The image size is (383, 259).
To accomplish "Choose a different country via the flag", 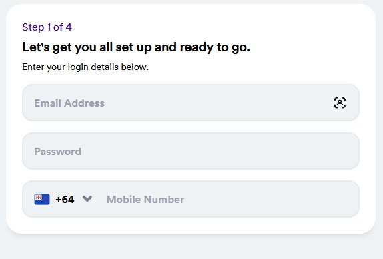I will point(42,199).
